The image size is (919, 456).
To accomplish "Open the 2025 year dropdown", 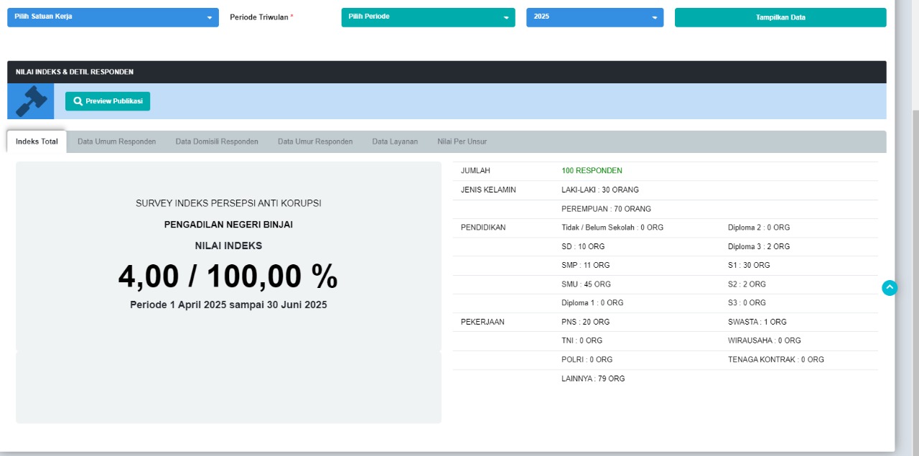I will [x=594, y=17].
